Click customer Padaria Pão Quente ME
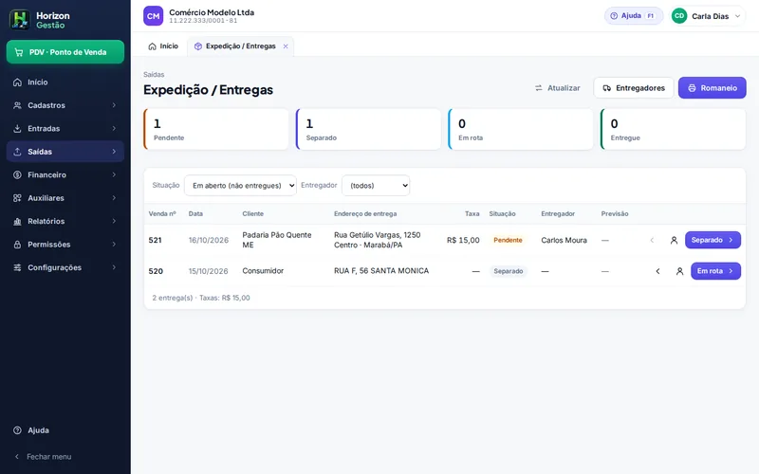This screenshot has height=474, width=759. 277,240
